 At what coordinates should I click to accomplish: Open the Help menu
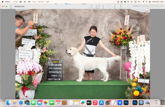tap(47, 2)
